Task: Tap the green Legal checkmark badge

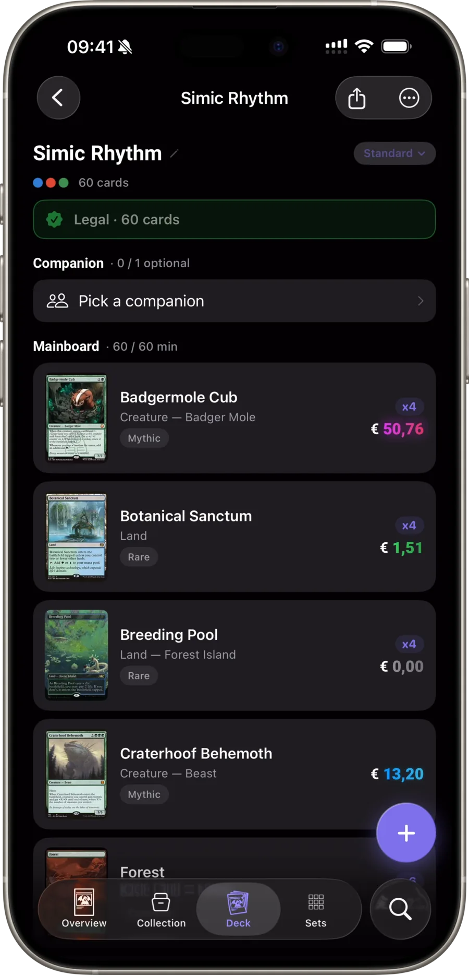Action: pyautogui.click(x=54, y=220)
